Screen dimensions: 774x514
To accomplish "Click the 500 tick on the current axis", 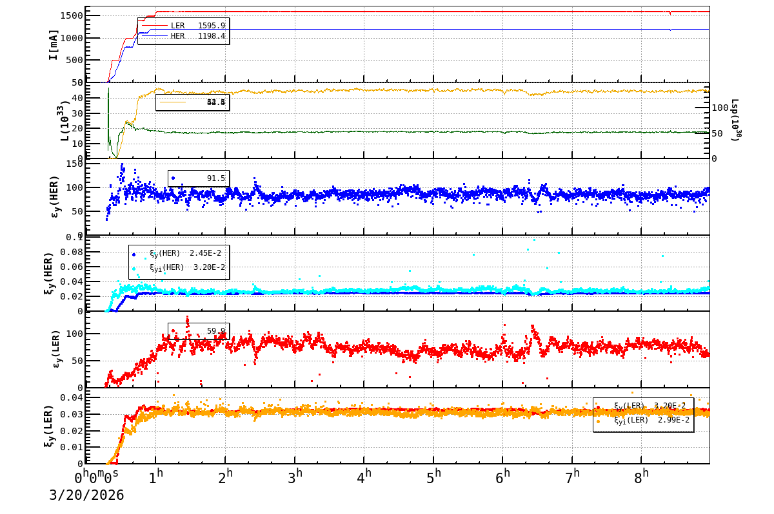I will 75,61.
